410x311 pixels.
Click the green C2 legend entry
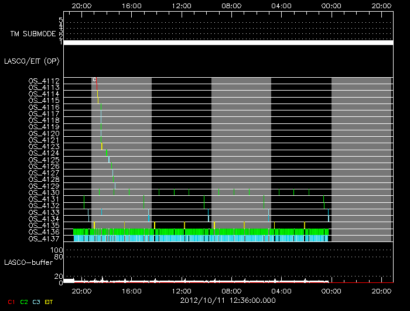23,302
